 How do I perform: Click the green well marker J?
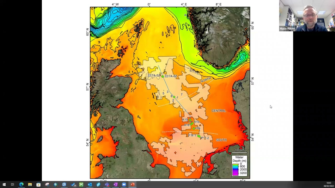174,97
